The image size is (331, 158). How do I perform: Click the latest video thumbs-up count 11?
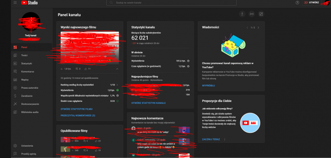pos(88,69)
